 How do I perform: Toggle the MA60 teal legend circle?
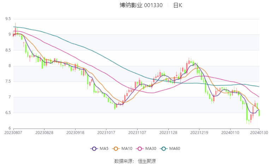(163, 149)
